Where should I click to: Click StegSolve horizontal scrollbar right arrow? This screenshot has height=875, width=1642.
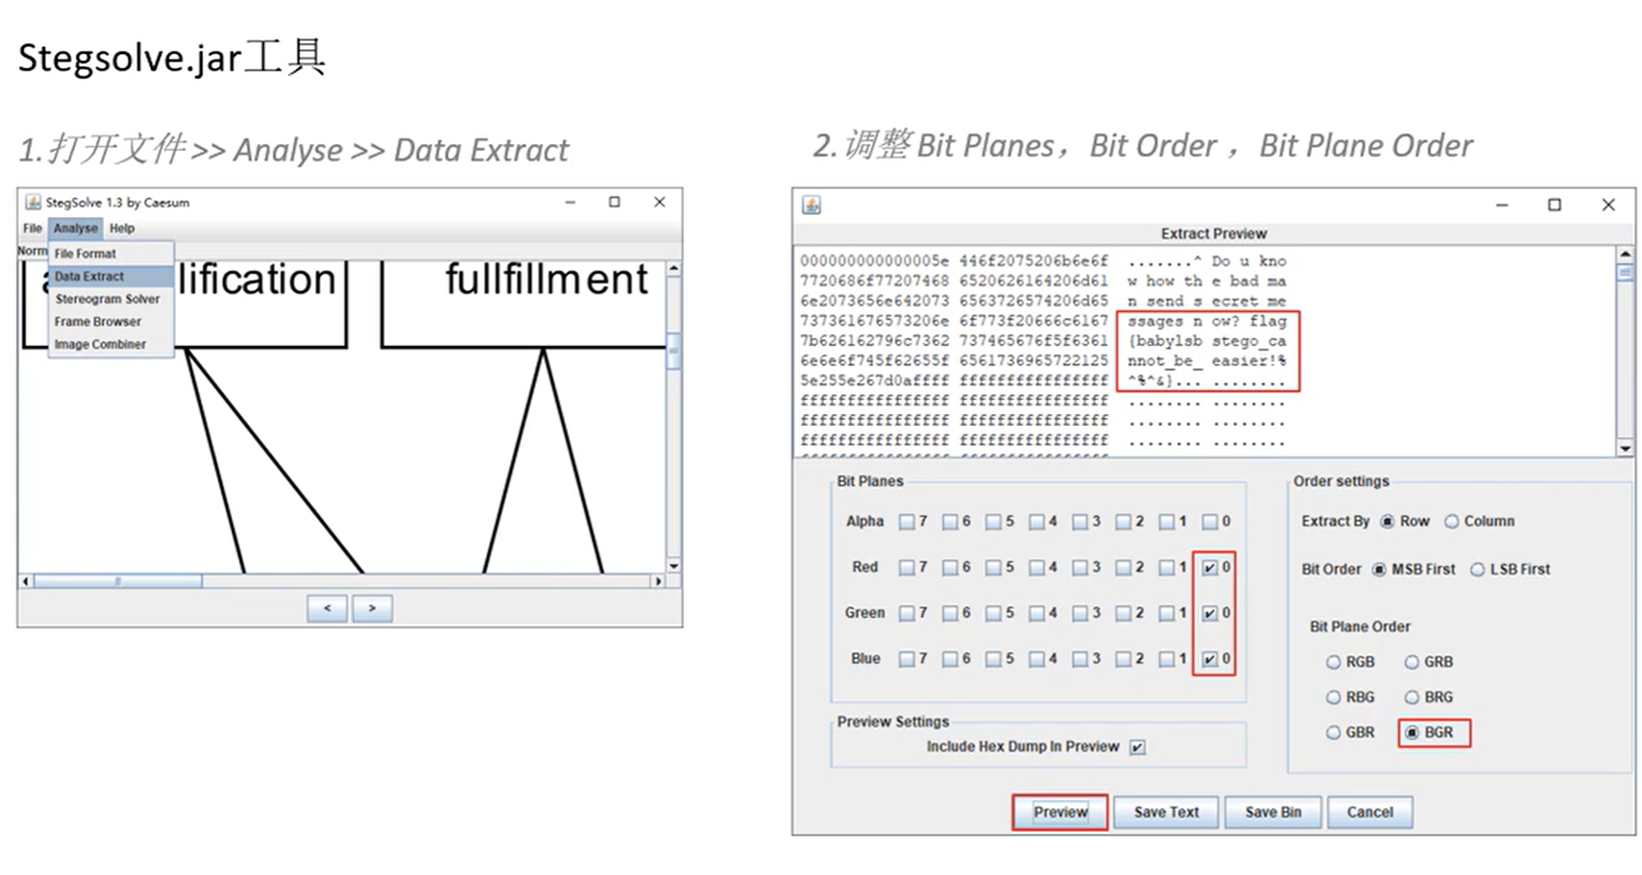[657, 581]
